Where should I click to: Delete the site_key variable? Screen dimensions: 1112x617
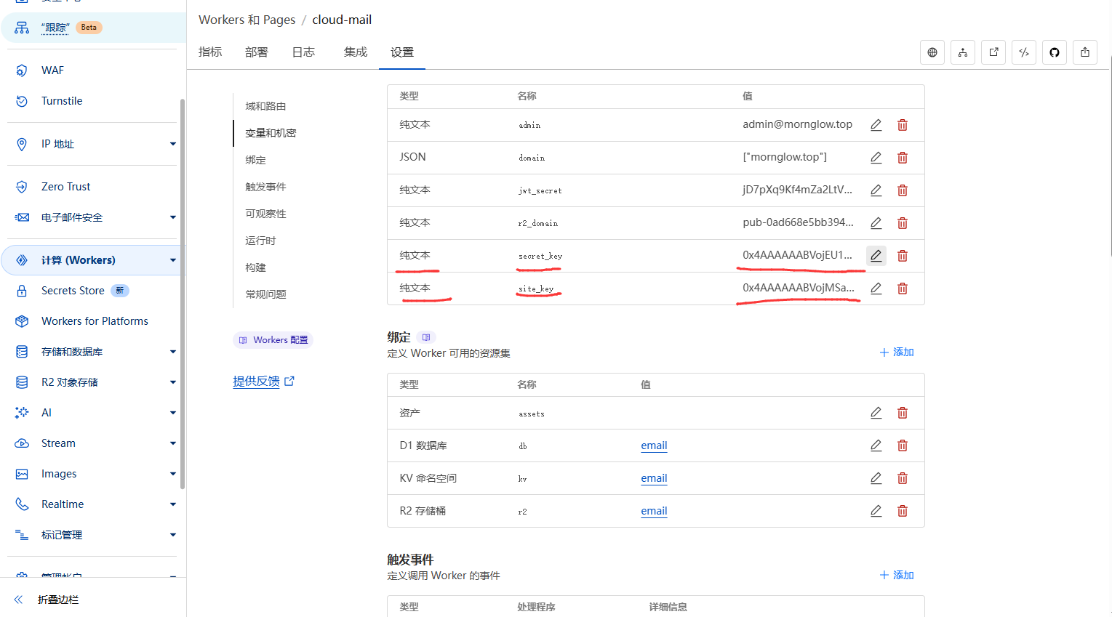(903, 289)
